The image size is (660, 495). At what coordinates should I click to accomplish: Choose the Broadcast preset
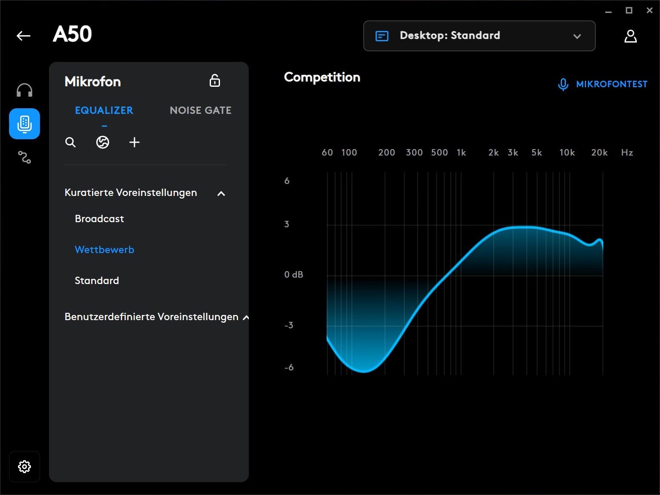coord(99,219)
